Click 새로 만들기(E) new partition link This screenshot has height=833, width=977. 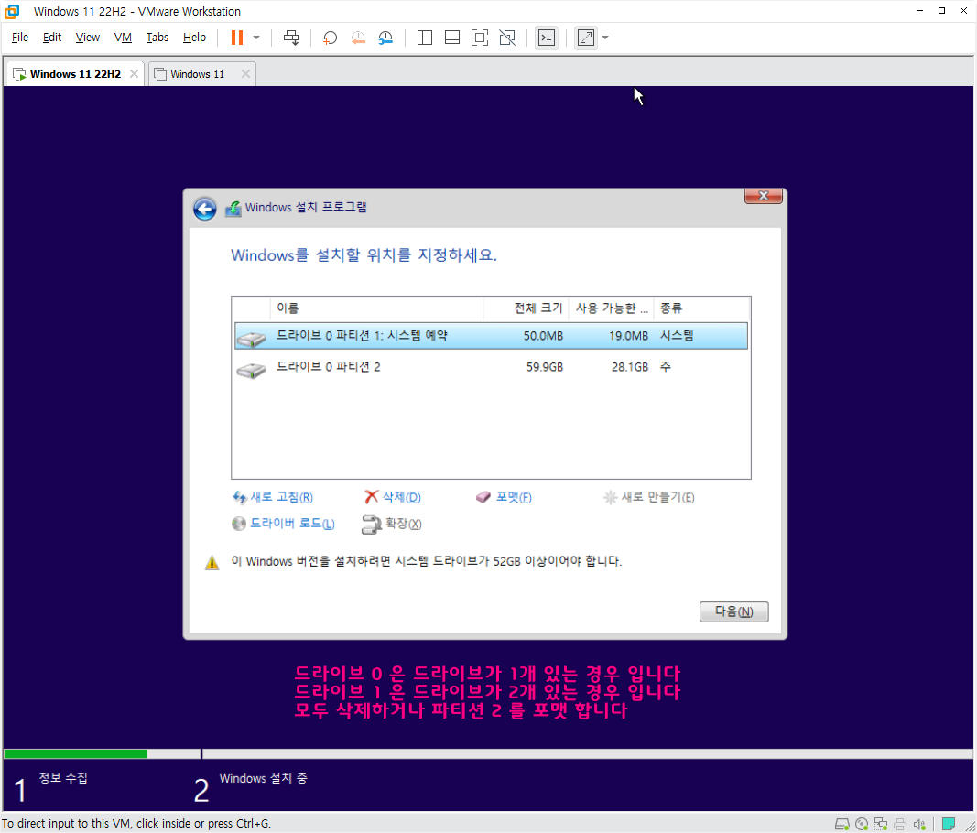pyautogui.click(x=648, y=497)
